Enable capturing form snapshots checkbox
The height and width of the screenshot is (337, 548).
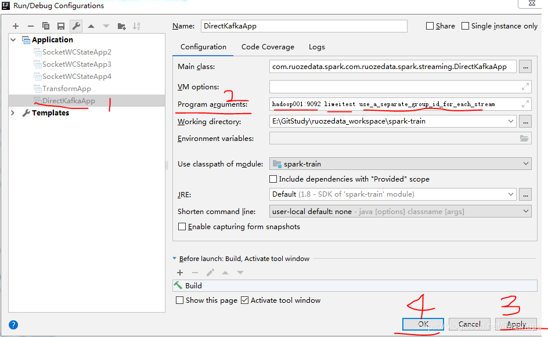pyautogui.click(x=182, y=227)
